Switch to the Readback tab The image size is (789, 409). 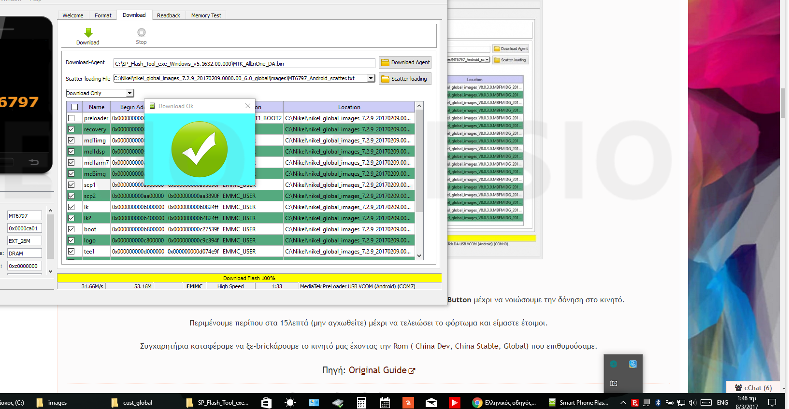click(168, 15)
